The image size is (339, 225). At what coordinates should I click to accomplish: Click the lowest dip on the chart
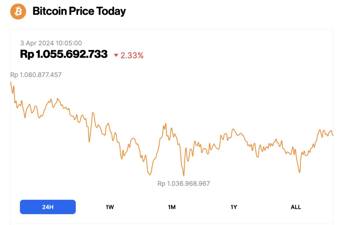tap(184, 175)
